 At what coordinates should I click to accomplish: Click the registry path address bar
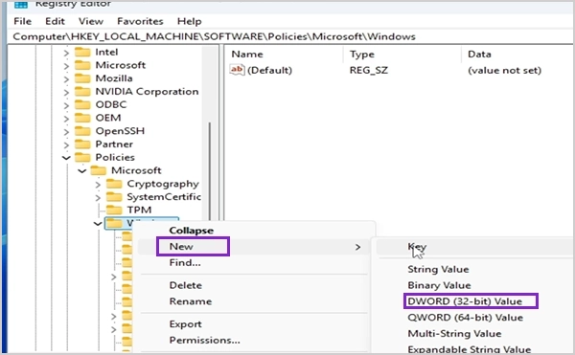(x=289, y=36)
